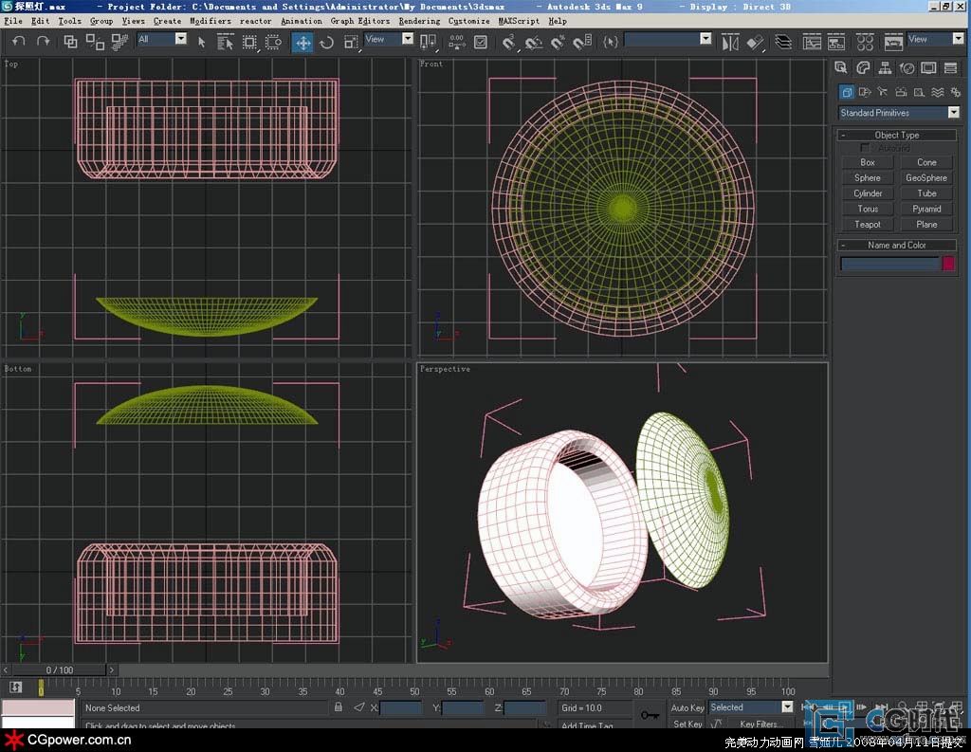Click the X coordinate input field
Viewport: 971px width, 752px height.
(x=401, y=707)
